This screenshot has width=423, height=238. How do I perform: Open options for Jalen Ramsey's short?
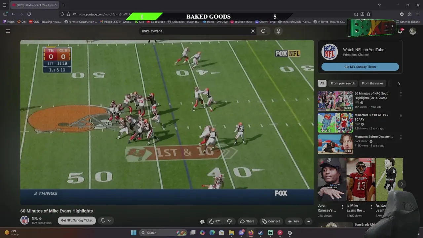tap(342, 207)
